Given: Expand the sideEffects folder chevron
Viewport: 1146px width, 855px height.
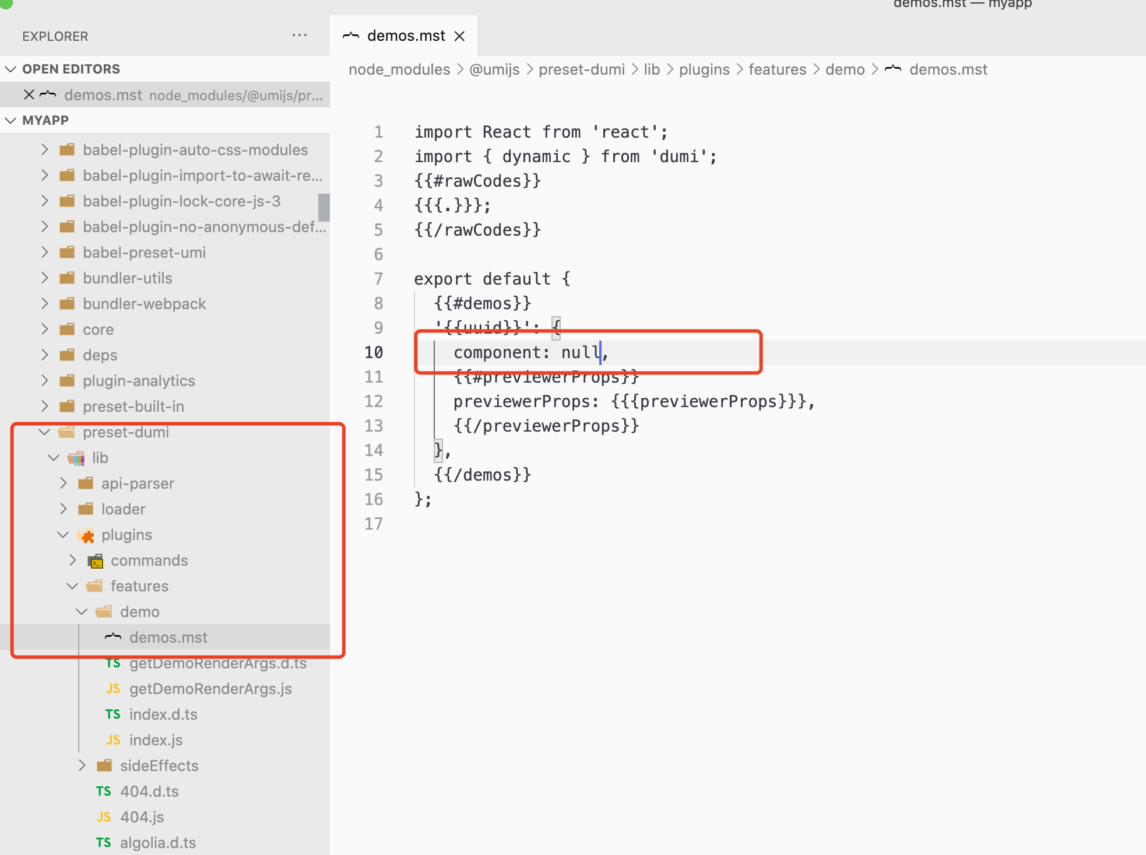Looking at the screenshot, I should [82, 765].
